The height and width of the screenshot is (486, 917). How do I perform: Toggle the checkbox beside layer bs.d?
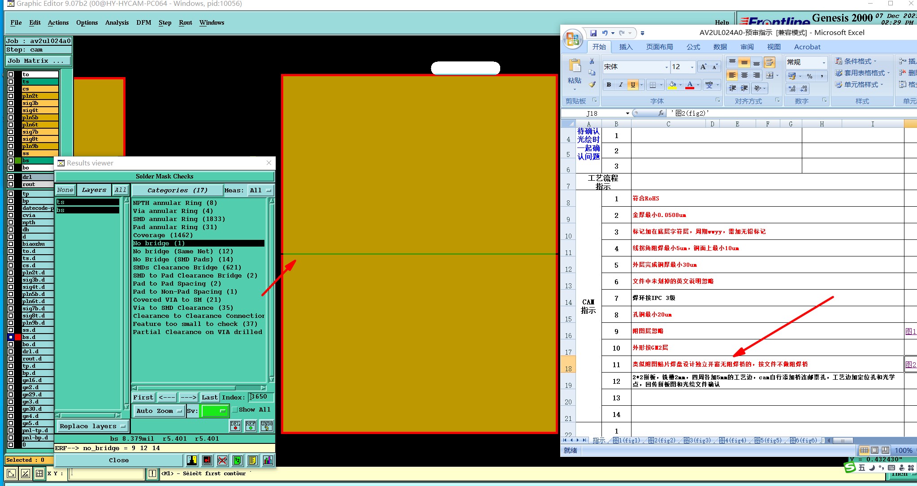pos(11,337)
